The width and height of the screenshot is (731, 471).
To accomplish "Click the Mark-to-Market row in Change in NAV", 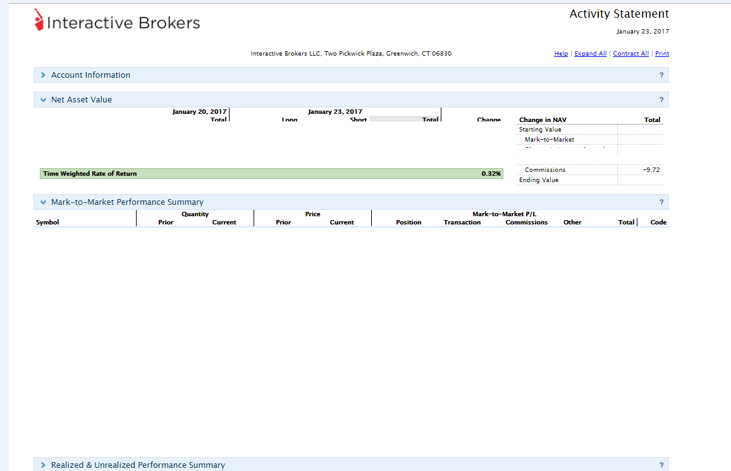I will [x=589, y=140].
